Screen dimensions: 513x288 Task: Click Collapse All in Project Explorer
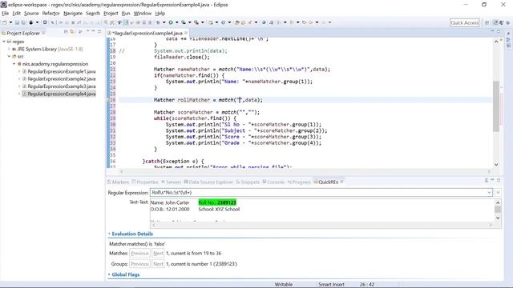click(x=66, y=32)
